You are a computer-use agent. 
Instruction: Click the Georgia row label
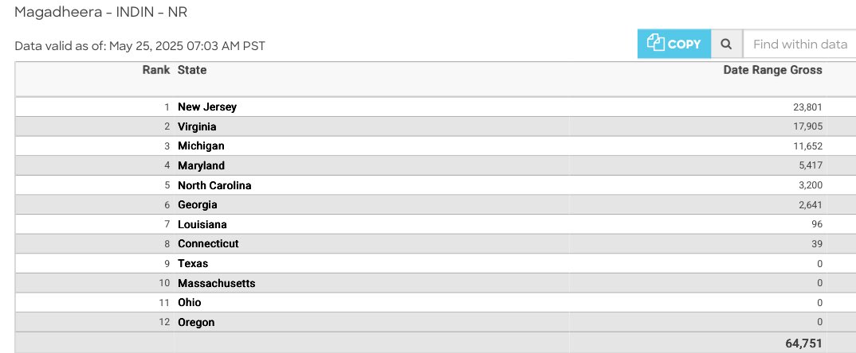pyautogui.click(x=198, y=205)
